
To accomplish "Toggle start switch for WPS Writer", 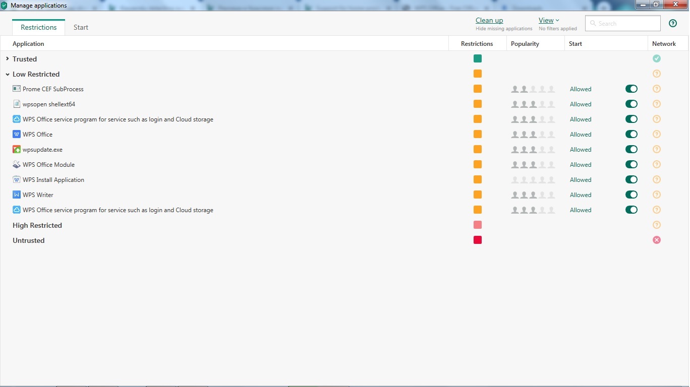I will [x=631, y=195].
